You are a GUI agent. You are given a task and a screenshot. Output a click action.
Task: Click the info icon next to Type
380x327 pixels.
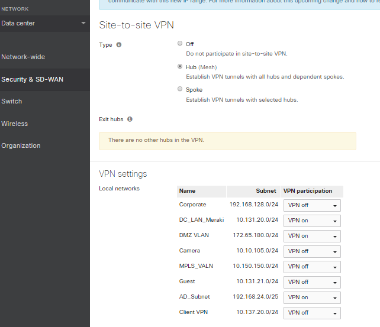click(119, 45)
